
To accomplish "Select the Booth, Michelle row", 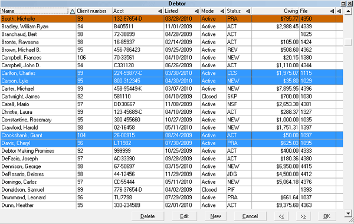I will pyautogui.click(x=172, y=19).
